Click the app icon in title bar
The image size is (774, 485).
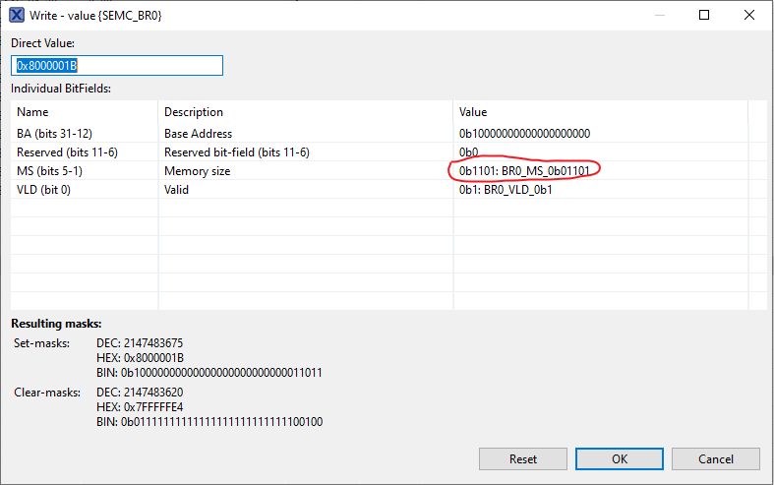coord(17,15)
